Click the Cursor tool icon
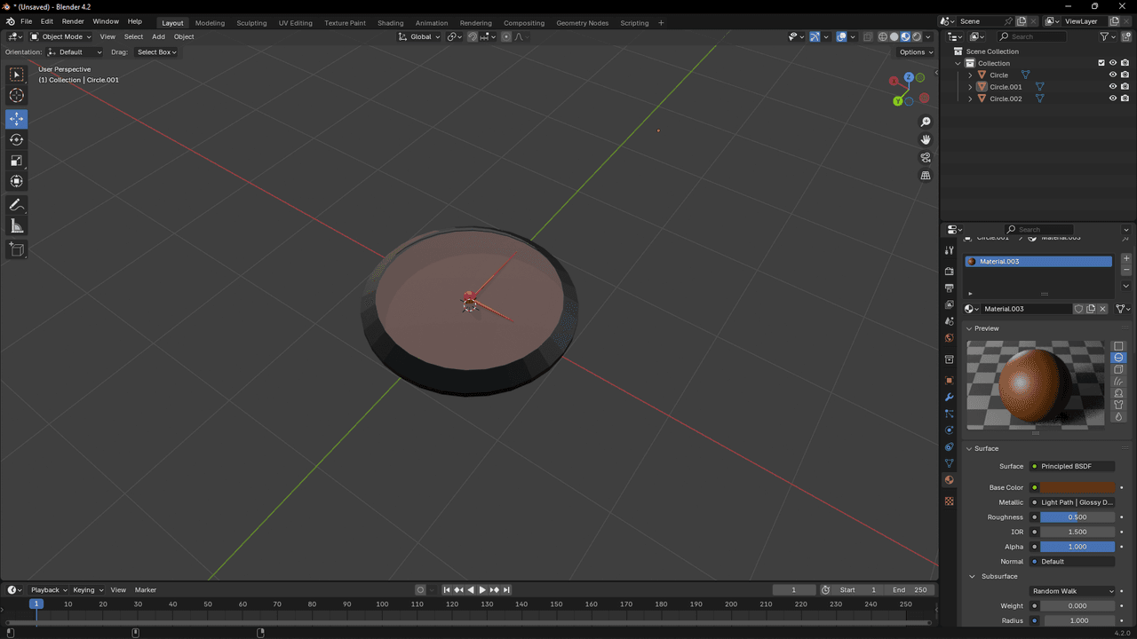 tap(17, 96)
